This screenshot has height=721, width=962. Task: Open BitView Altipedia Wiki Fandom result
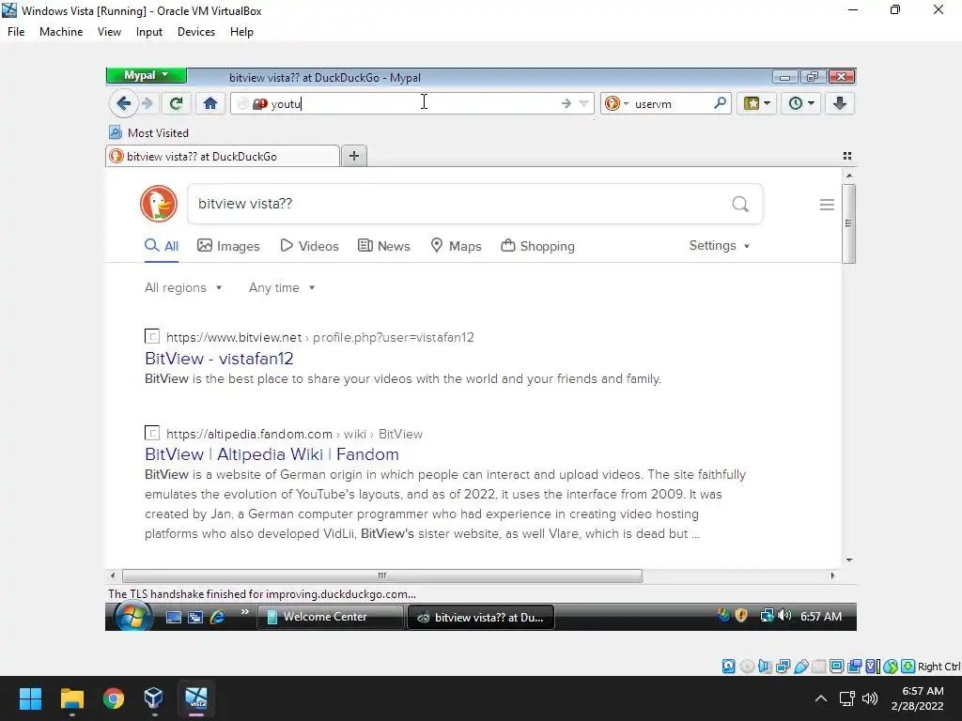[272, 454]
